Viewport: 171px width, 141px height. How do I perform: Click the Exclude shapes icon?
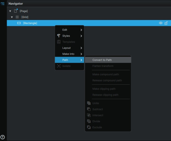[89, 127]
